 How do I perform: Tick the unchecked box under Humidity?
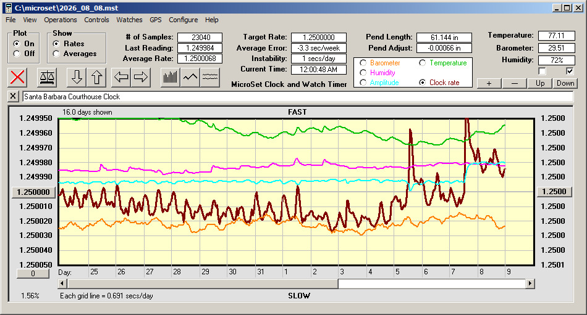point(542,71)
